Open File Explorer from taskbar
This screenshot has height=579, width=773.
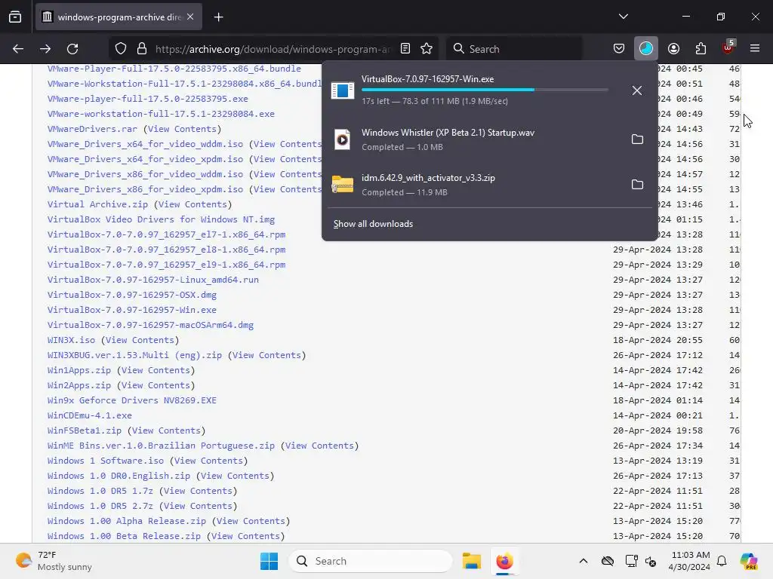tap(472, 561)
